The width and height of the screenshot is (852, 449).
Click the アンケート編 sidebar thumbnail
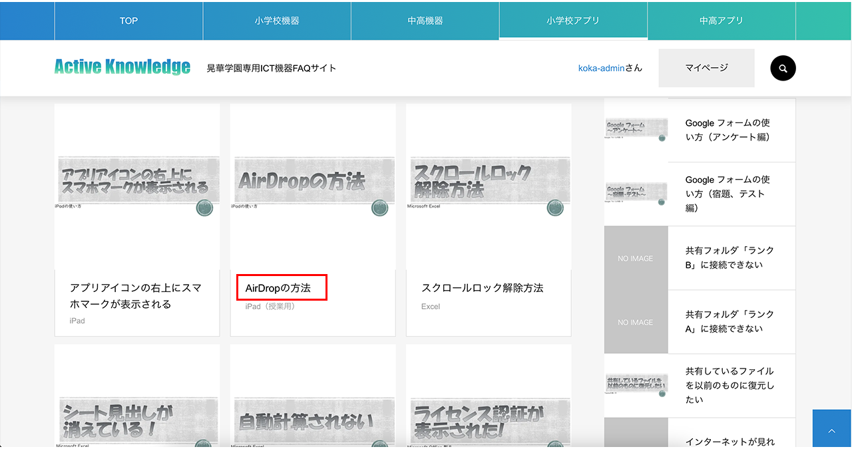(x=636, y=130)
